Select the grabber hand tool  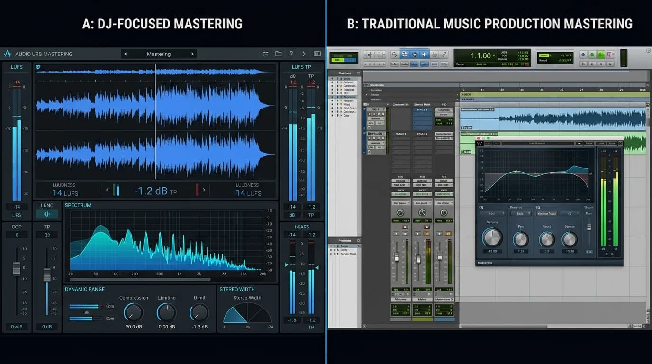click(415, 55)
